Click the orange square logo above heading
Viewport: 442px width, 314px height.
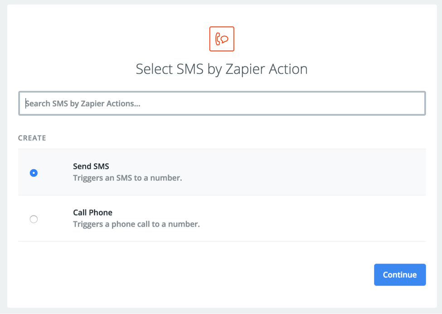pyautogui.click(x=222, y=39)
